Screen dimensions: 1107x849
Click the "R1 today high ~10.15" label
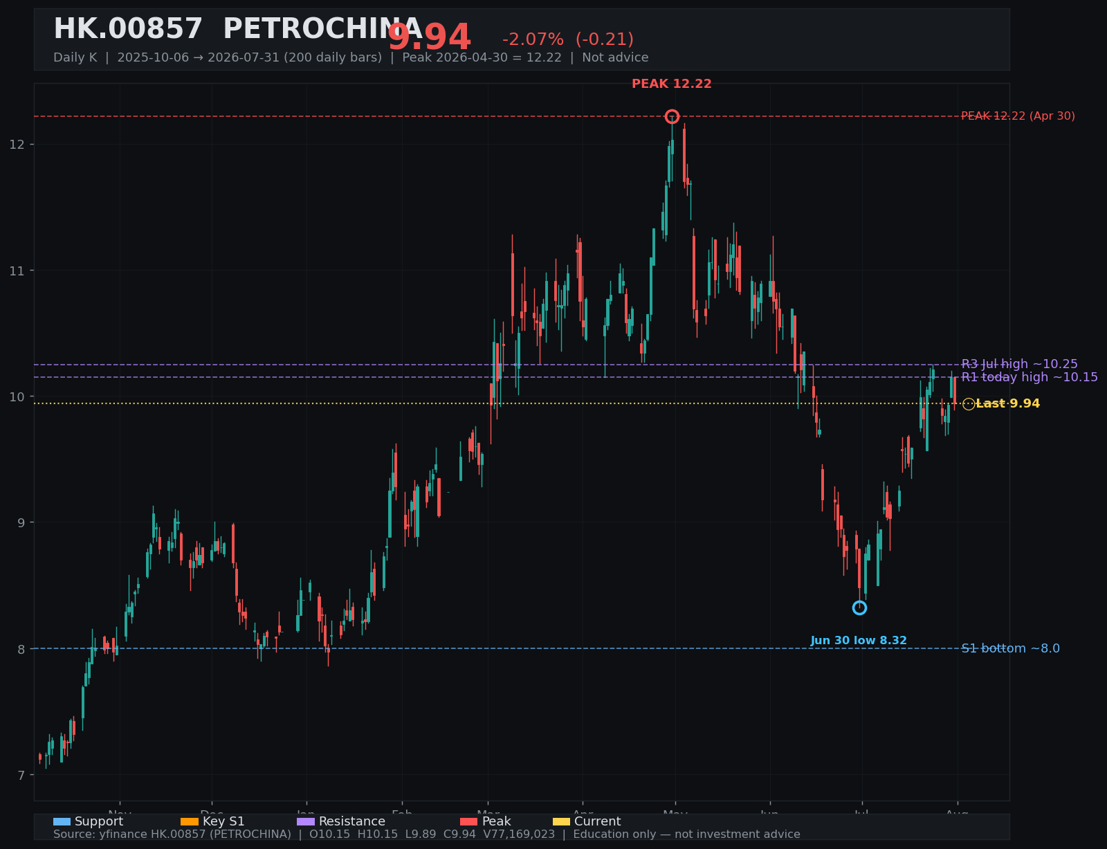[x=1030, y=377]
